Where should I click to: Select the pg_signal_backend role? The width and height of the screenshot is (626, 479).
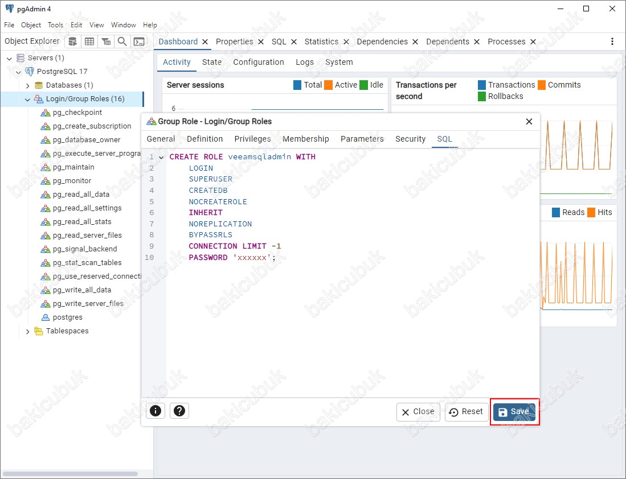point(85,249)
